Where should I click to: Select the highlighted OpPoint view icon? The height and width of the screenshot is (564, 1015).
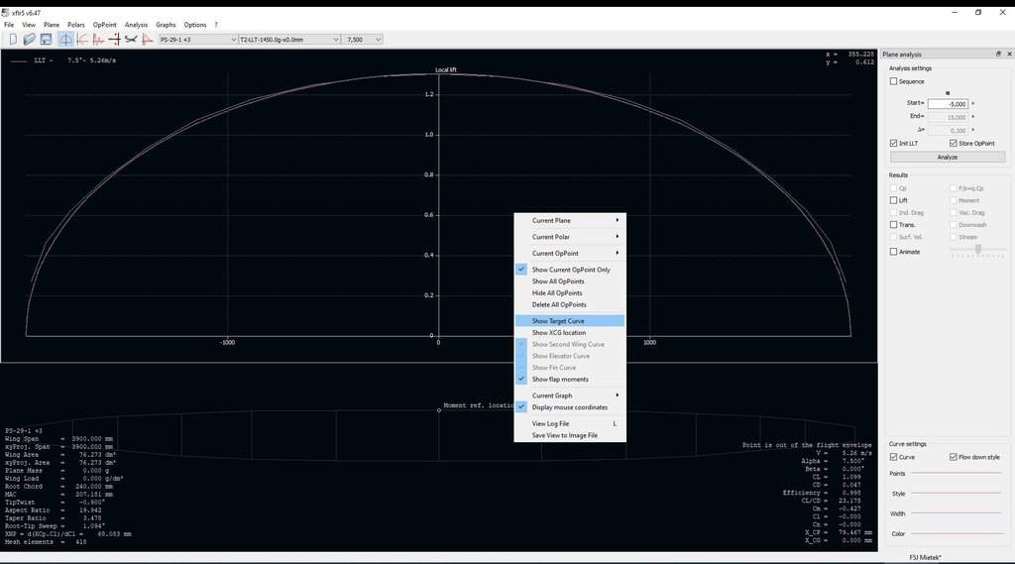point(65,39)
